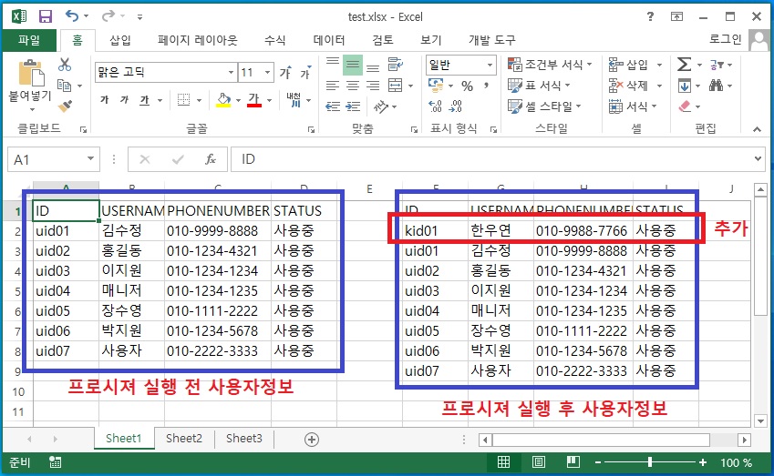Open Fill down options
Viewport: 774px width, 476px height.
tap(684, 86)
